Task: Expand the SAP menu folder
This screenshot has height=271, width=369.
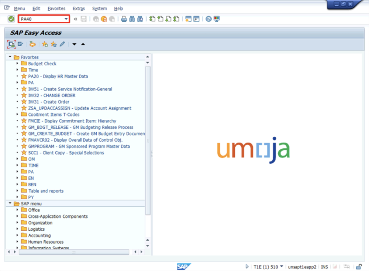Action: point(10,204)
